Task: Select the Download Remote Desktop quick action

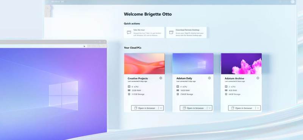Action: coord(186,33)
